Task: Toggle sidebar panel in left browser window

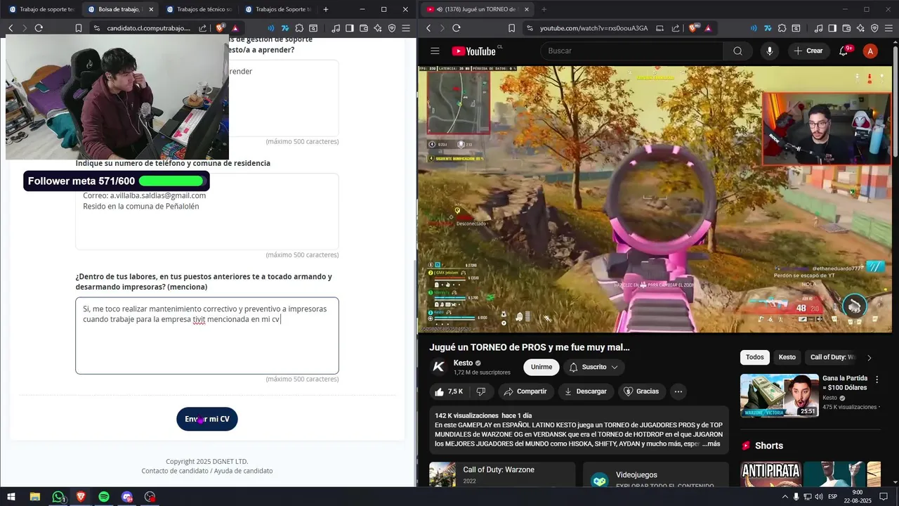Action: point(349,28)
